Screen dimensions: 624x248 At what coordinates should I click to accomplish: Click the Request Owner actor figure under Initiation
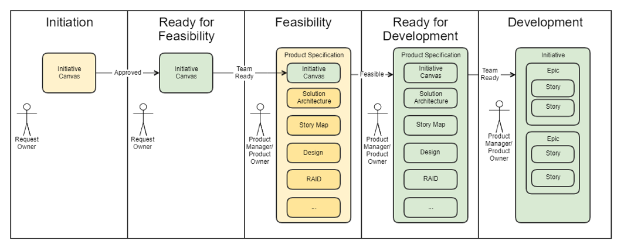tap(26, 119)
